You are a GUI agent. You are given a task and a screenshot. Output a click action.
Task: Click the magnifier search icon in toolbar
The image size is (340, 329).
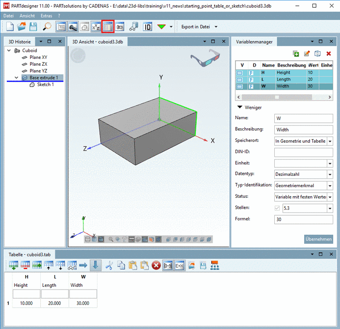(x=47, y=27)
